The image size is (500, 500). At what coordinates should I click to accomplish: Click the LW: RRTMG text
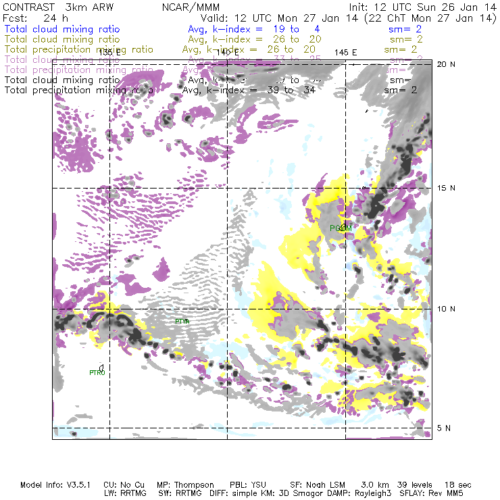[x=125, y=493]
